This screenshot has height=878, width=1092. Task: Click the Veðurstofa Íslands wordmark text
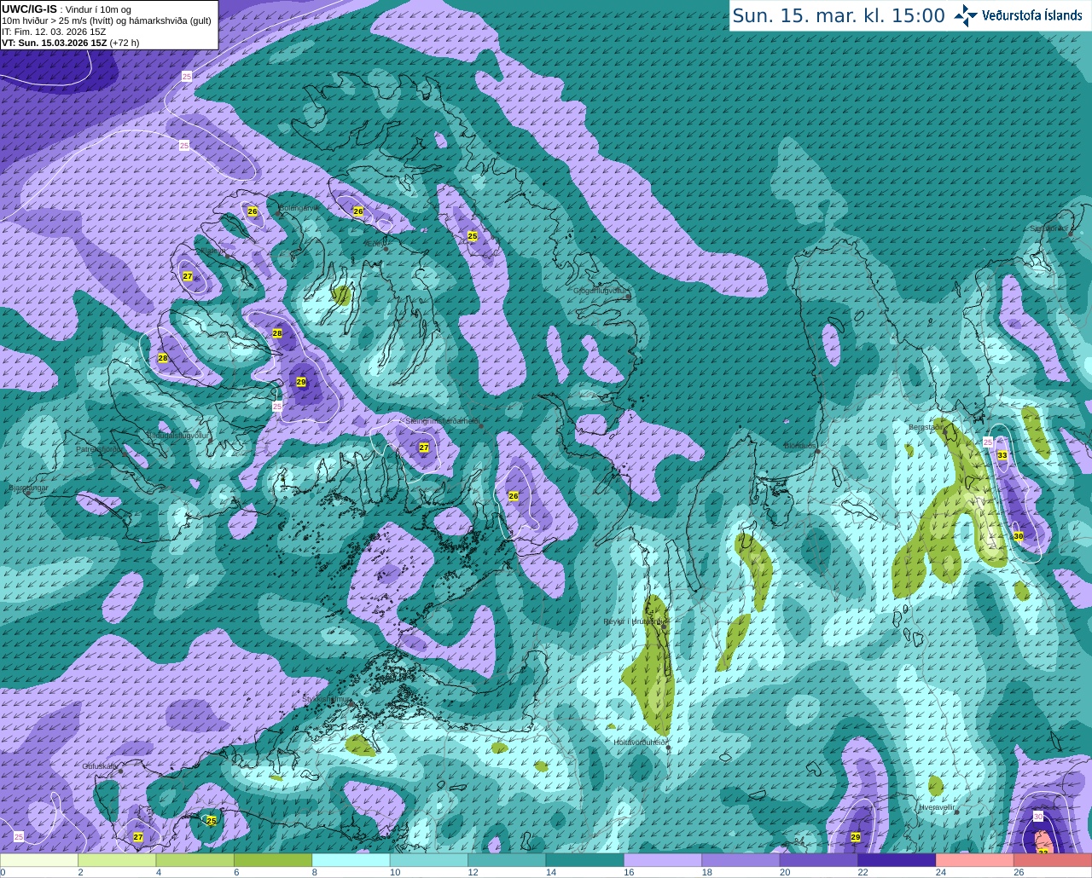[1031, 15]
